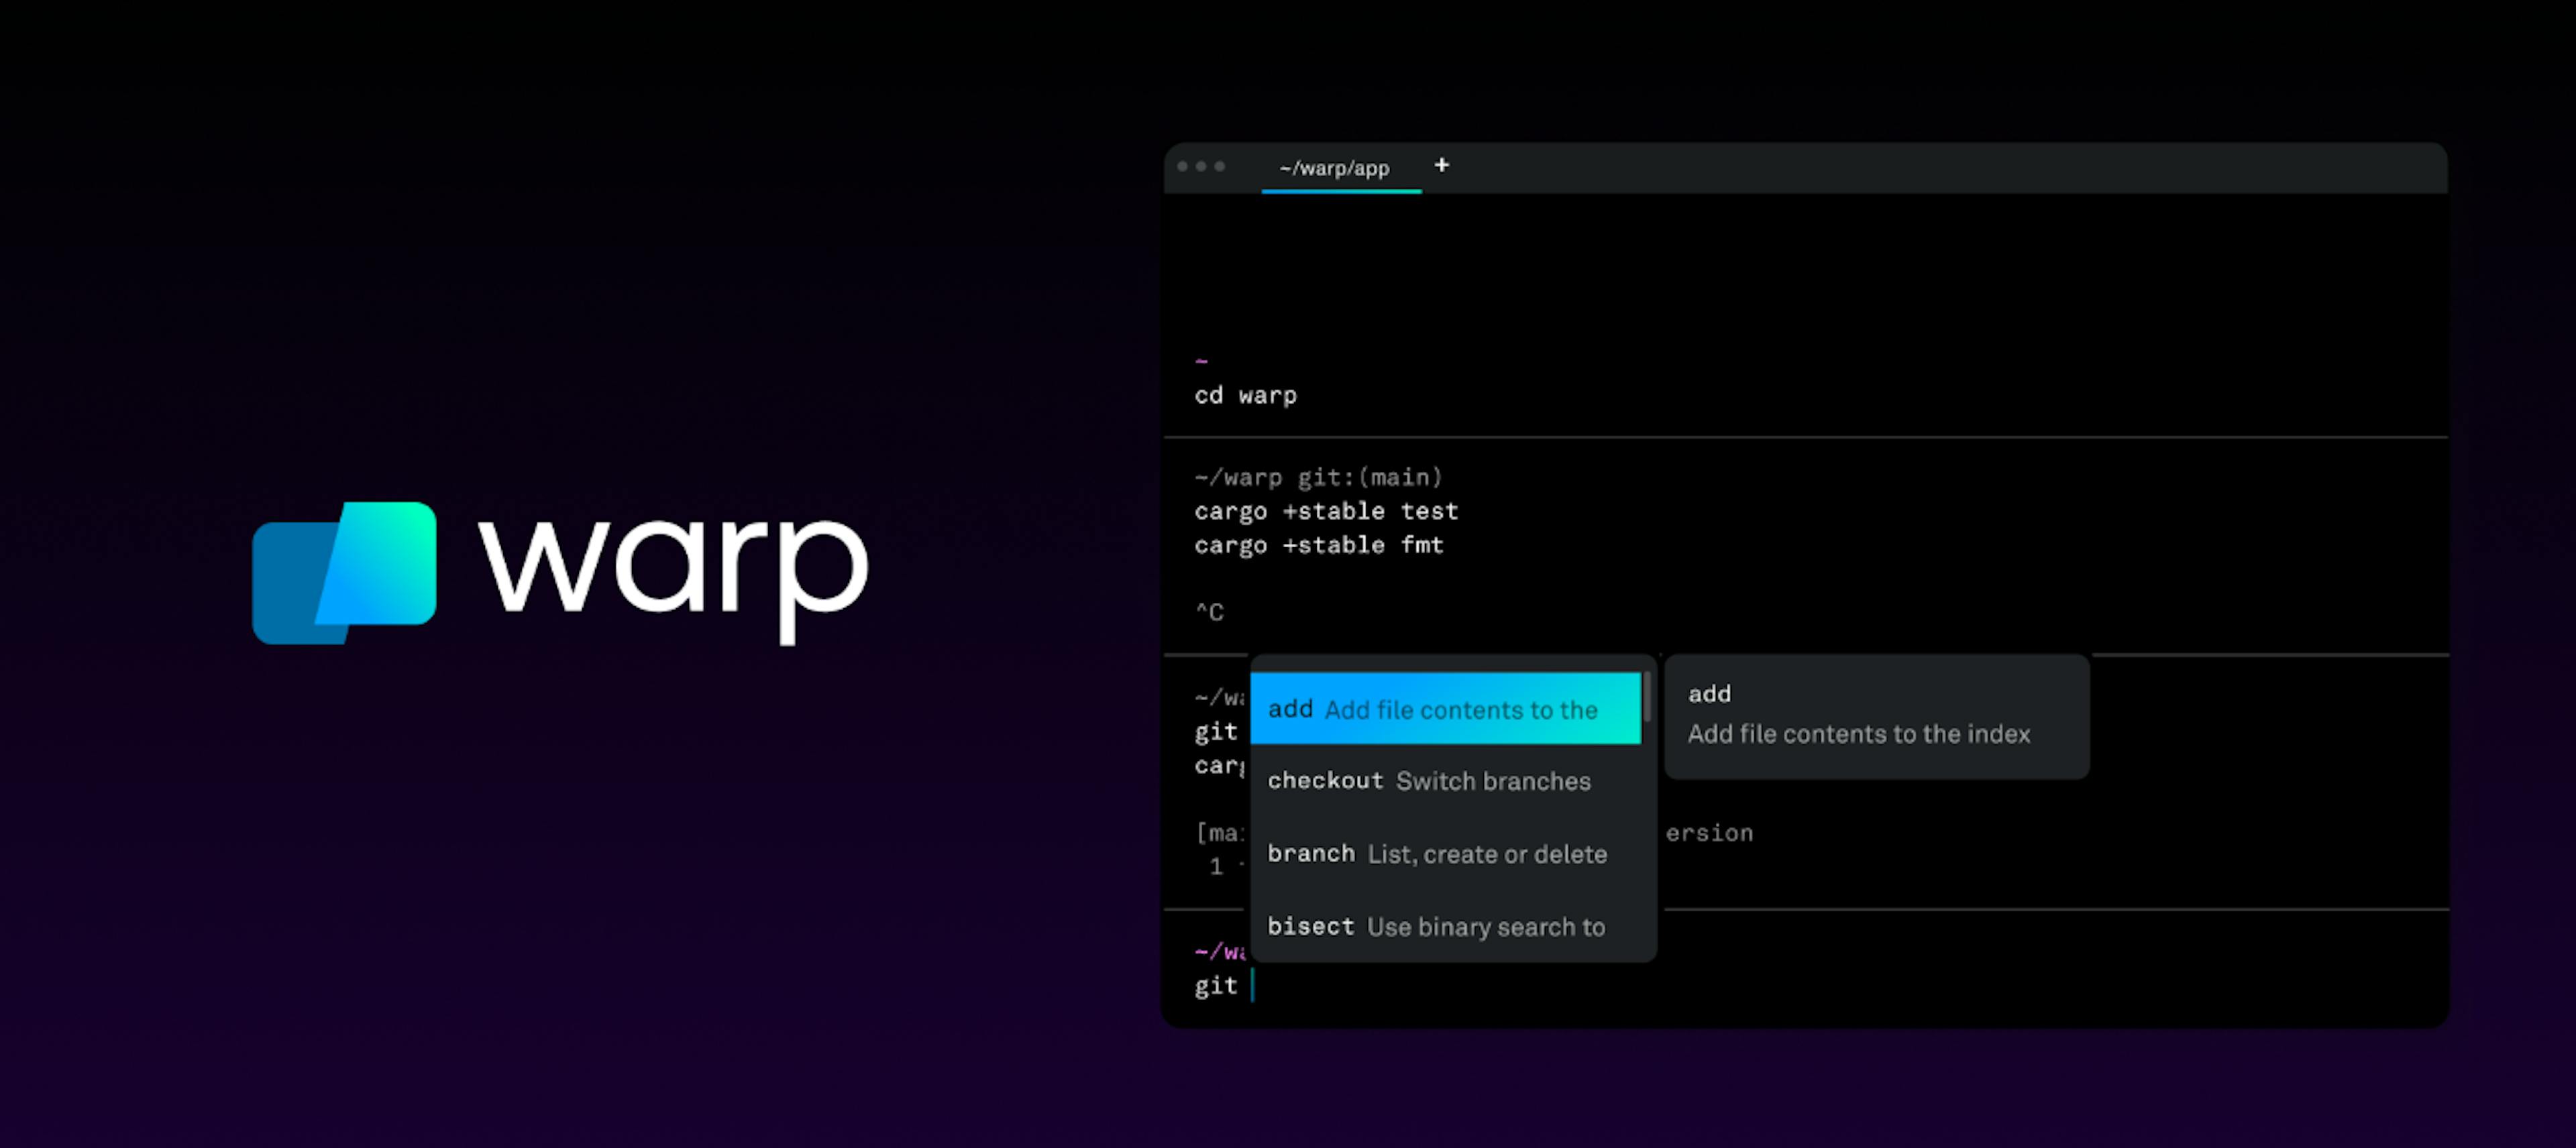Screen dimensions: 2576x1148
Task: Click the leftmost window control dot
Action: (1184, 167)
